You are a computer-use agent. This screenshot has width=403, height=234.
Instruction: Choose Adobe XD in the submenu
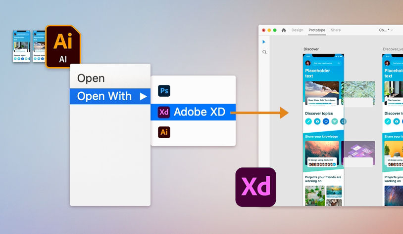[x=193, y=112]
